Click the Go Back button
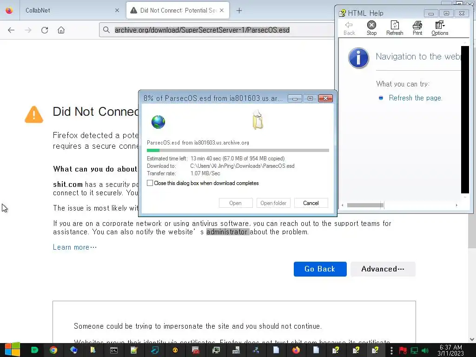The width and height of the screenshot is (476, 357). [320, 269]
